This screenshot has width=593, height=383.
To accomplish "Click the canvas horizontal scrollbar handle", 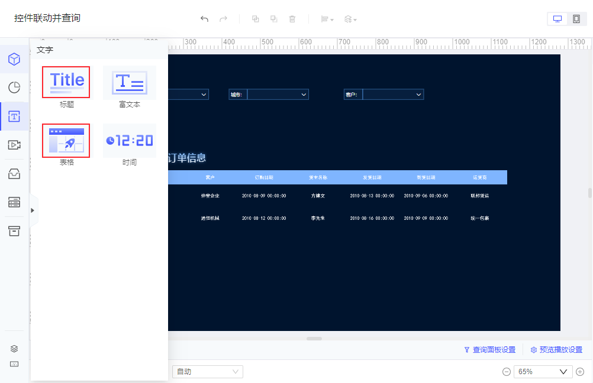I will [x=314, y=339].
